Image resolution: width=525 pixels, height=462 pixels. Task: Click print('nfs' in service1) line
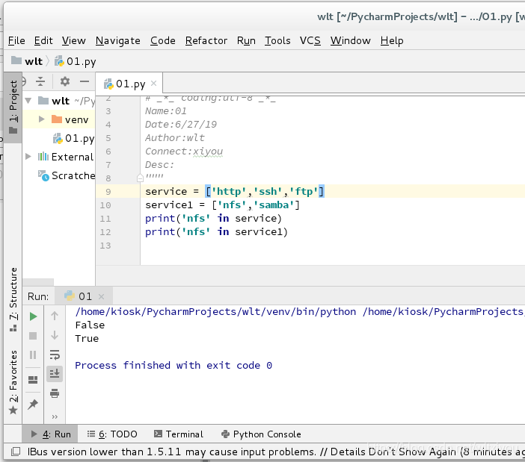(216, 232)
